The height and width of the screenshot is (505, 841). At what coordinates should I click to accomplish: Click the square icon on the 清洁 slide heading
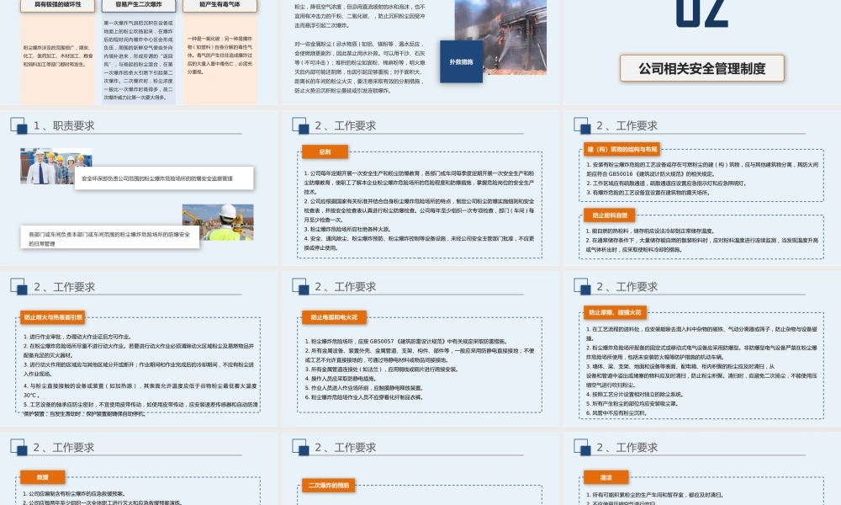(x=582, y=447)
